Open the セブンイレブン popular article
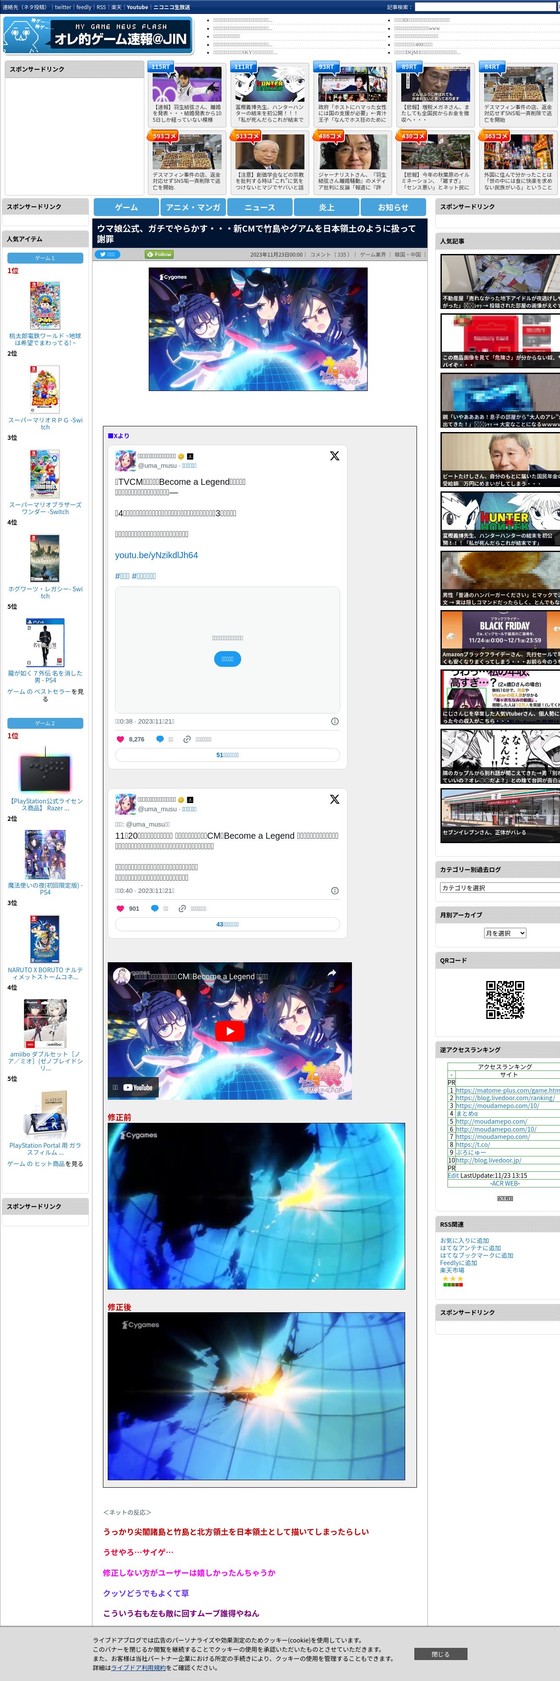560x1681 pixels. coord(500,815)
